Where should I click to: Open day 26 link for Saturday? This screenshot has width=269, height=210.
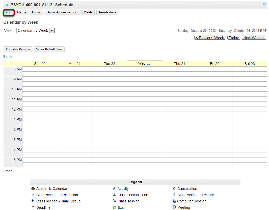pos(253,64)
